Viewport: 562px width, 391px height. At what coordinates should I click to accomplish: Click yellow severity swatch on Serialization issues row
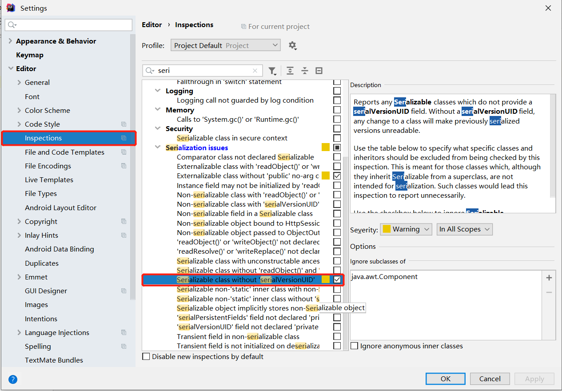click(326, 148)
